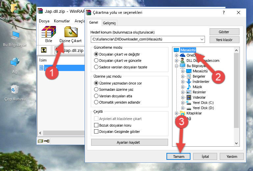This screenshot has width=253, height=171.
Task: Select Masaüstü under Bu Bilgisayar
Action: pos(200,71)
